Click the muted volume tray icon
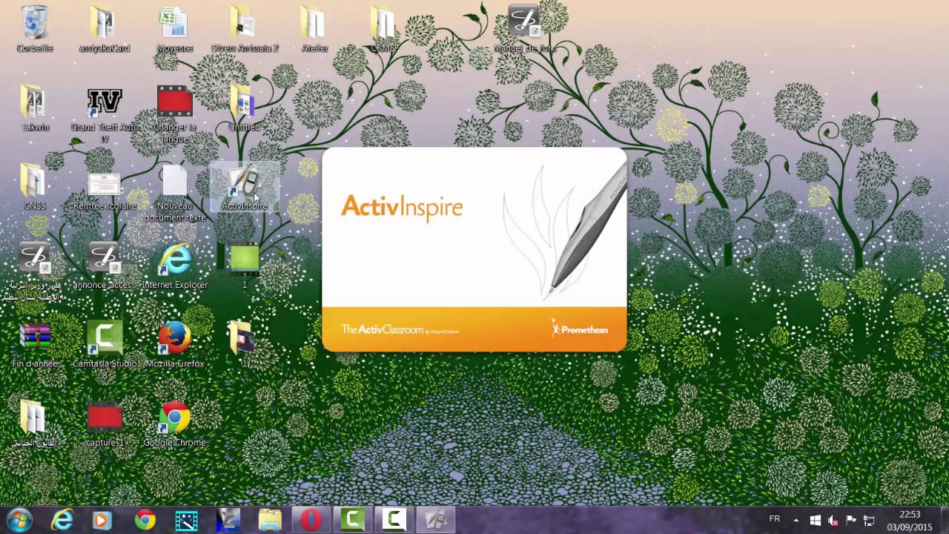 [x=833, y=520]
